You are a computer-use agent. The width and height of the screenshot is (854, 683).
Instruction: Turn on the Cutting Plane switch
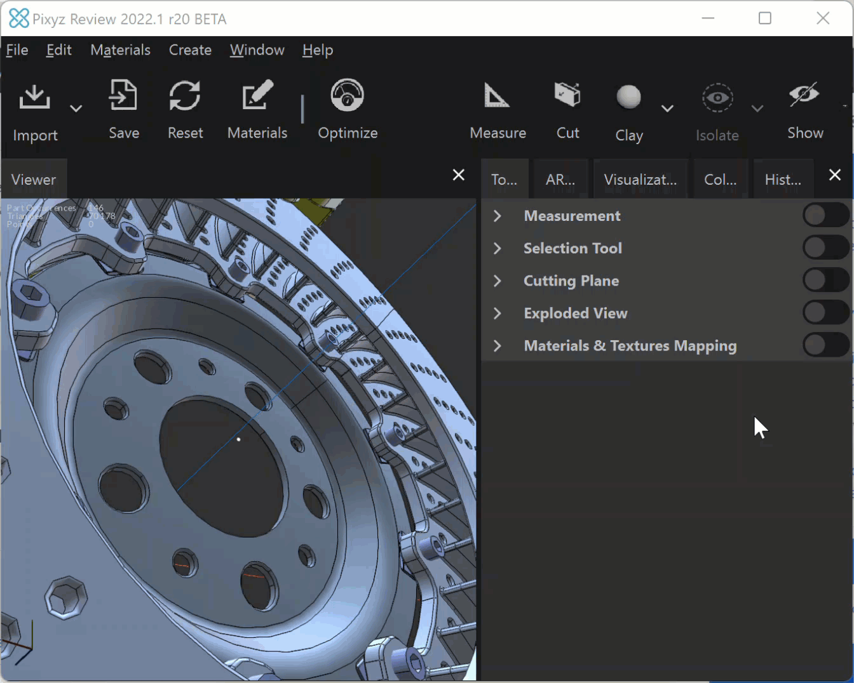(825, 280)
